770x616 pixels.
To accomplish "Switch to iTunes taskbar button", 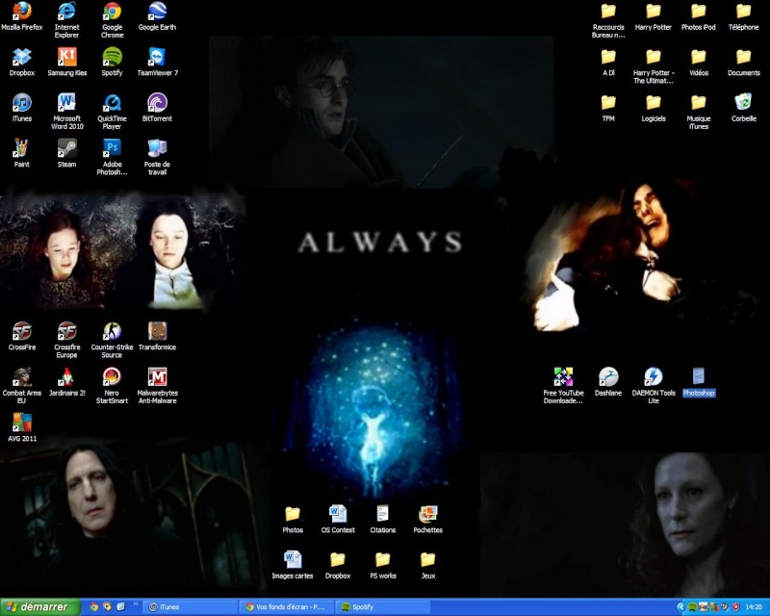I will (192, 607).
